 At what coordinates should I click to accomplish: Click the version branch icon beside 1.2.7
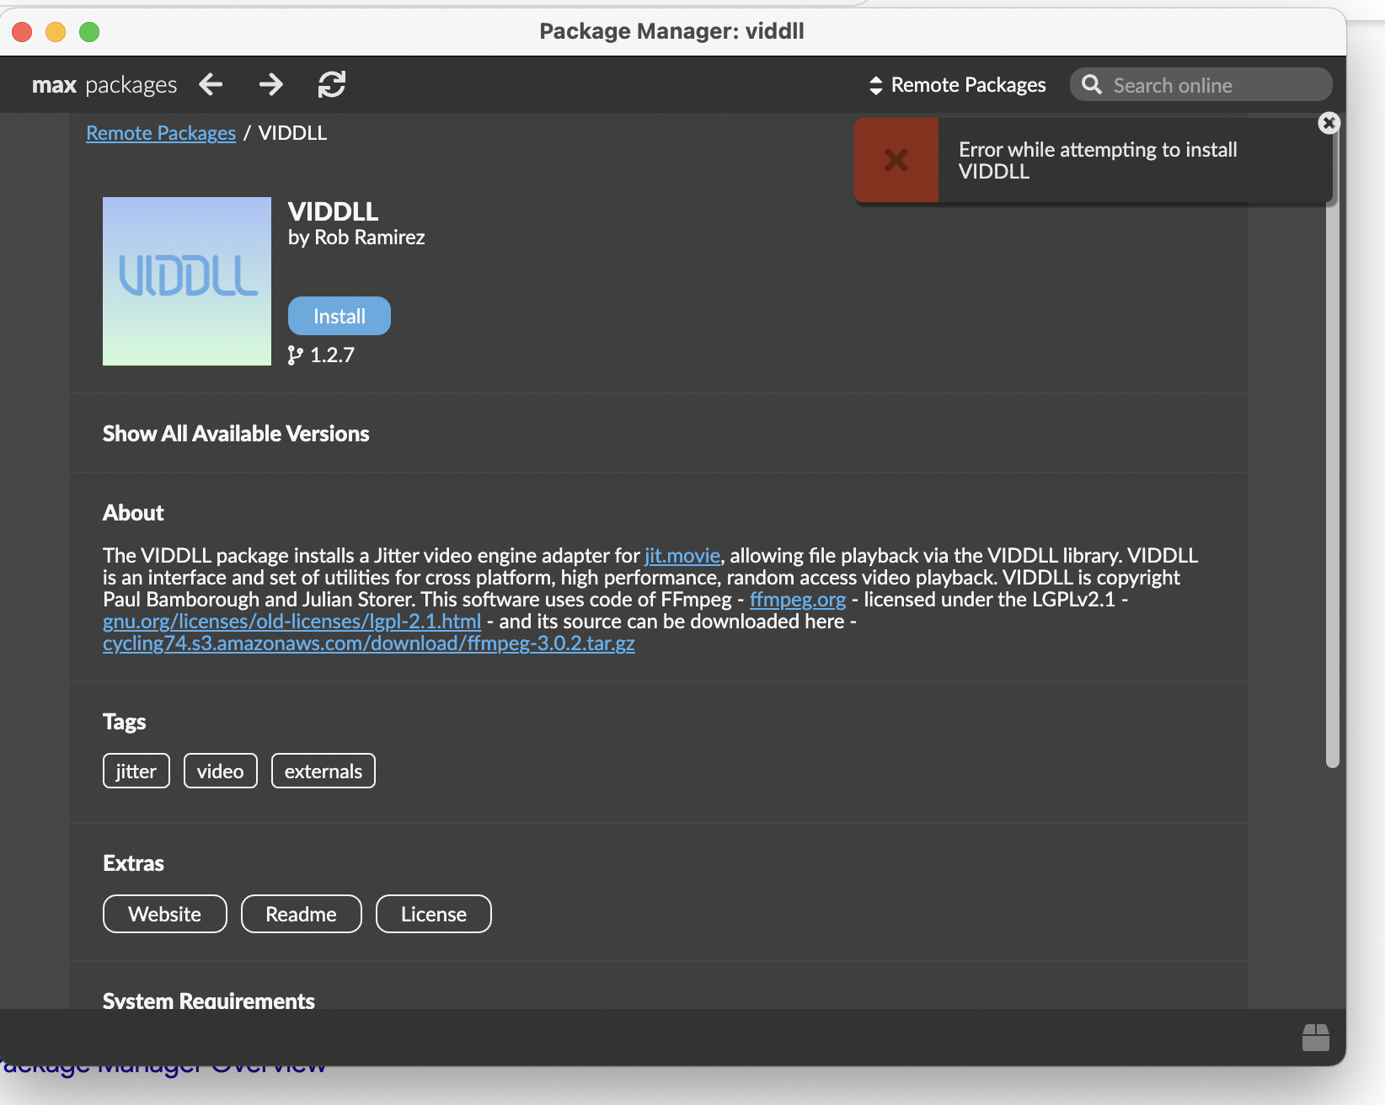295,355
